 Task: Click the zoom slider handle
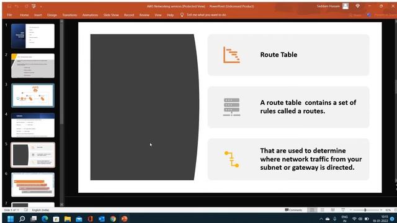[x=365, y=210]
